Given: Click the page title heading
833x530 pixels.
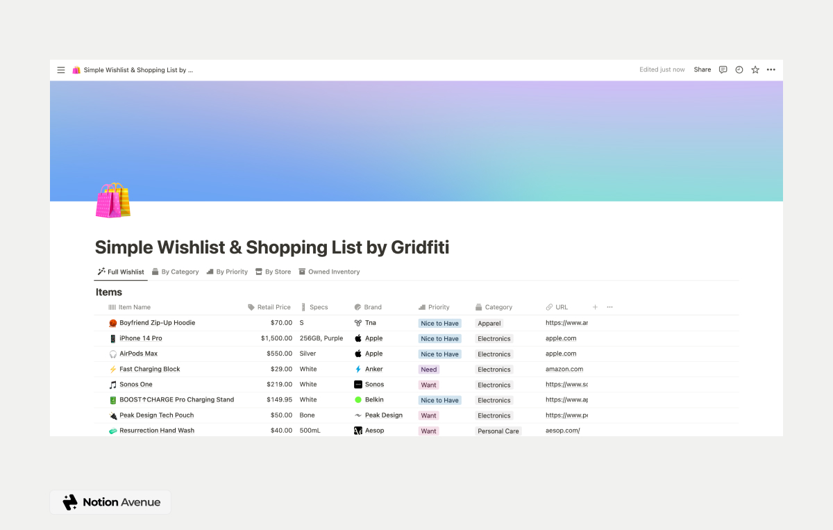Looking at the screenshot, I should coord(272,247).
